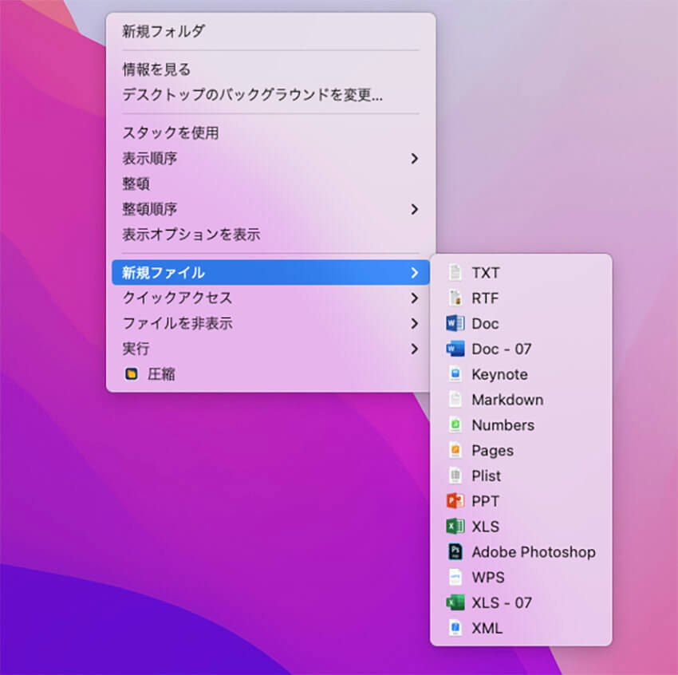This screenshot has width=678, height=675.
Task: Select the RTF file type icon
Action: 457,298
